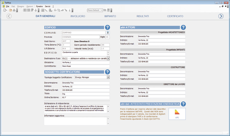
Task: Open the Servizi menu
Action: (x=48, y=6)
